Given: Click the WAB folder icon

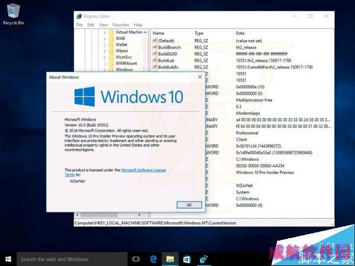Looking at the screenshot, I should click(111, 38).
